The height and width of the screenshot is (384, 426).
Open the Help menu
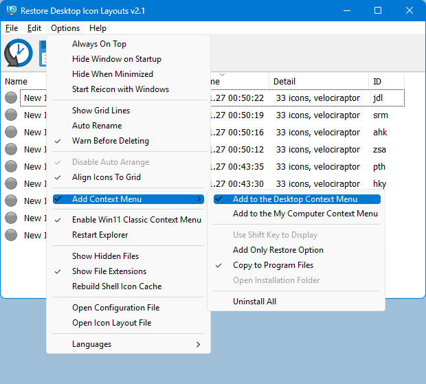[98, 28]
